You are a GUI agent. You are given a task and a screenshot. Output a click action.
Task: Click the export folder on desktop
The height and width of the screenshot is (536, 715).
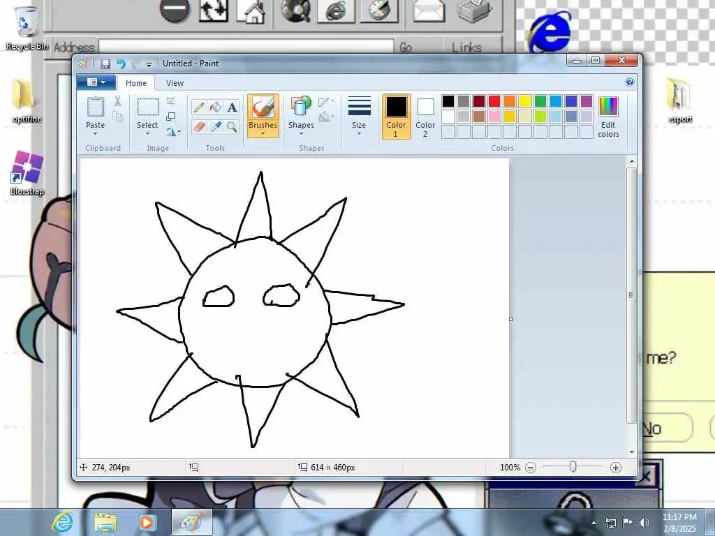pyautogui.click(x=680, y=100)
